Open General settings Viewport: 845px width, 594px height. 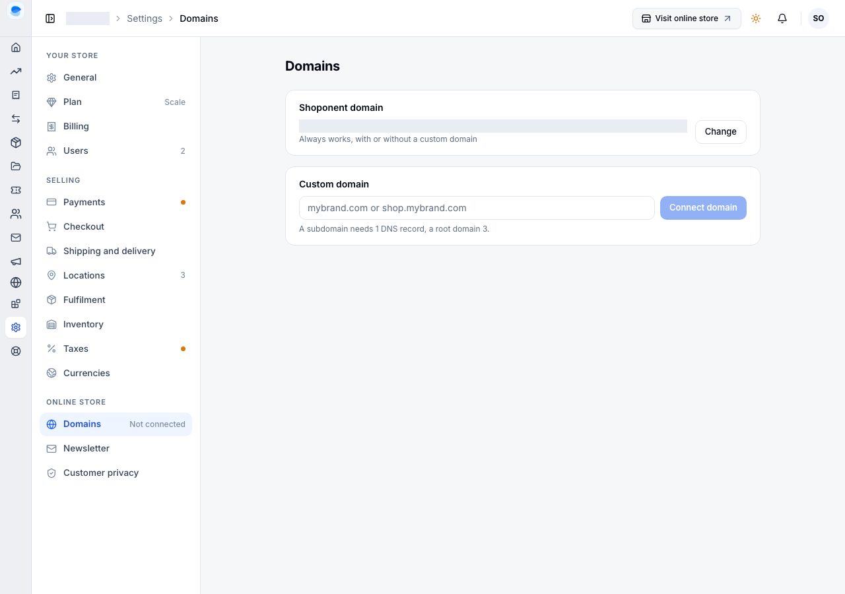(x=116, y=77)
